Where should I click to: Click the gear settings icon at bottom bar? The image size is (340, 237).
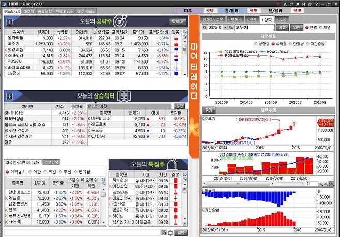coord(171,233)
